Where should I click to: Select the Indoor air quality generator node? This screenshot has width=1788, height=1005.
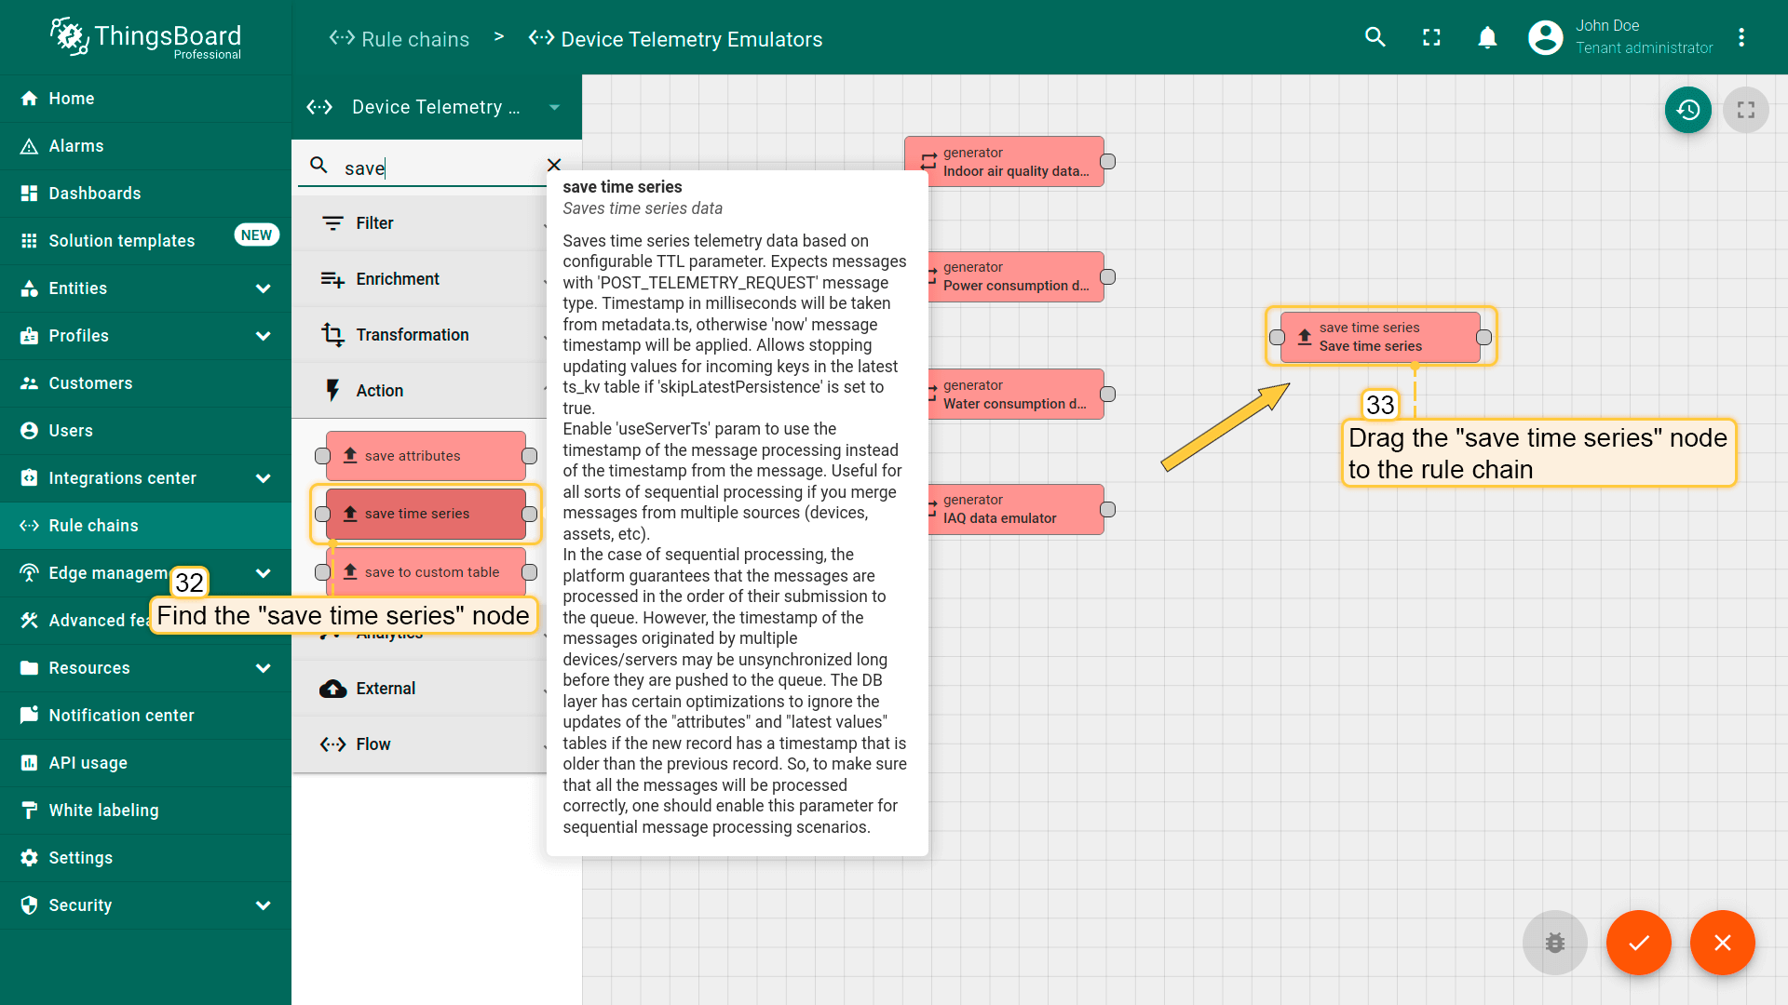(x=1013, y=162)
